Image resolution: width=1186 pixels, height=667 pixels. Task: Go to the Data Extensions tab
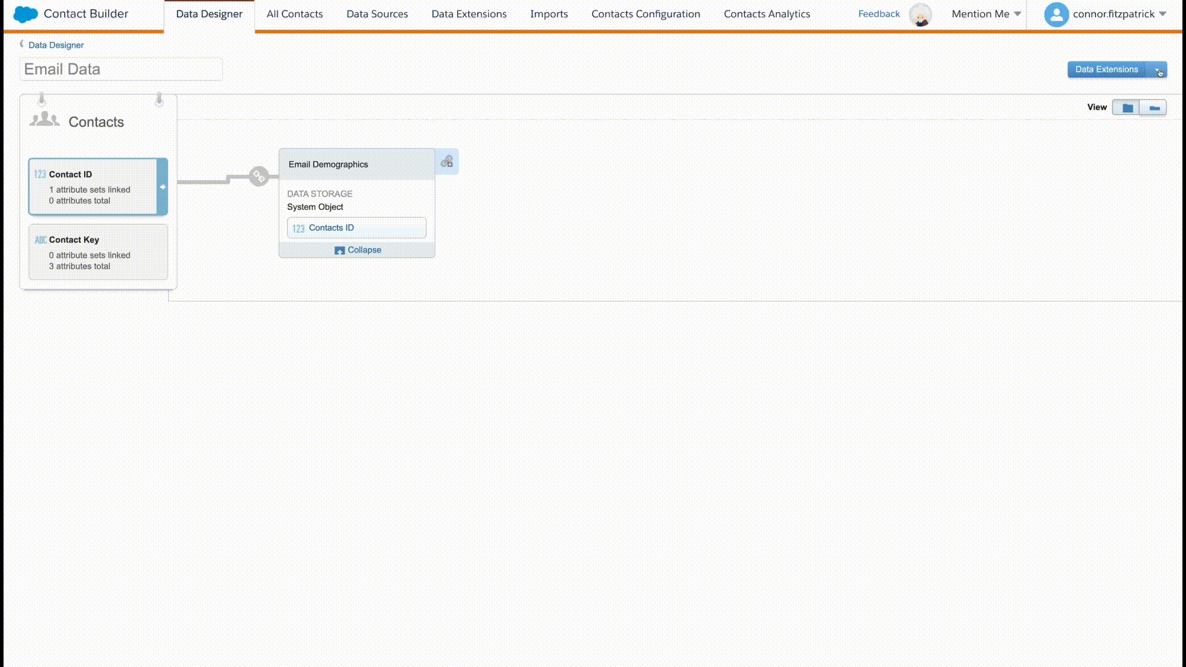pyautogui.click(x=469, y=14)
